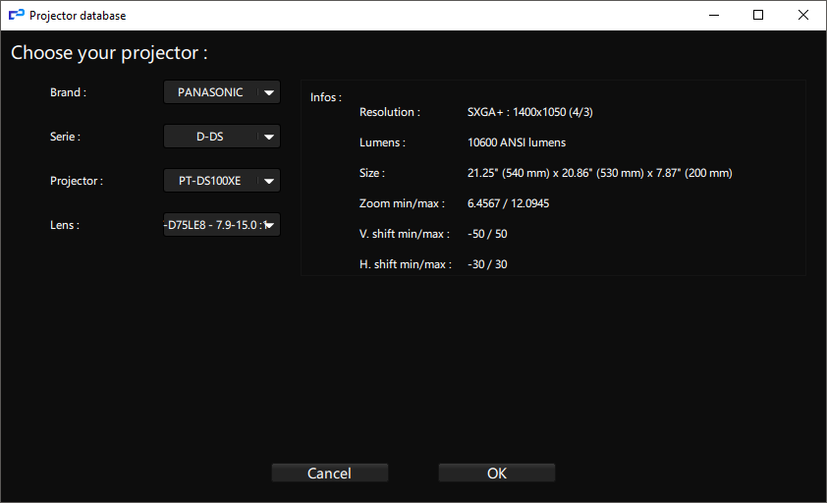Viewport: 827px width, 503px height.
Task: Click the Size : label
Action: coord(372,173)
